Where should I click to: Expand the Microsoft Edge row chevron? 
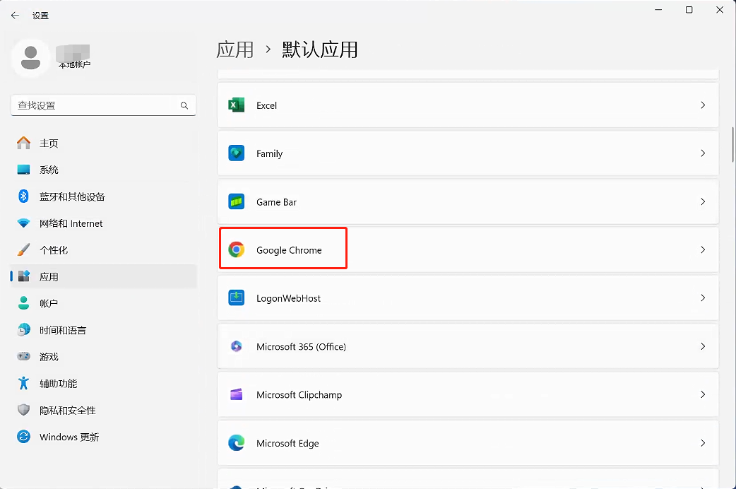703,443
